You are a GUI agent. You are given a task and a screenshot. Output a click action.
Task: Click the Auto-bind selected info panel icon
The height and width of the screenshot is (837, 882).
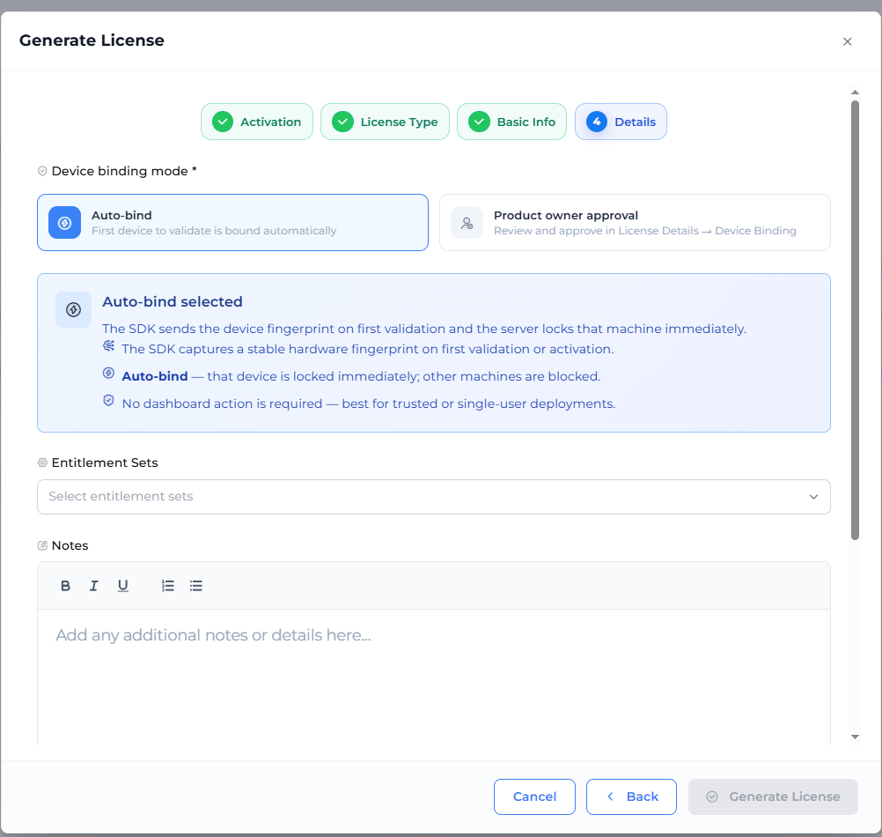74,309
